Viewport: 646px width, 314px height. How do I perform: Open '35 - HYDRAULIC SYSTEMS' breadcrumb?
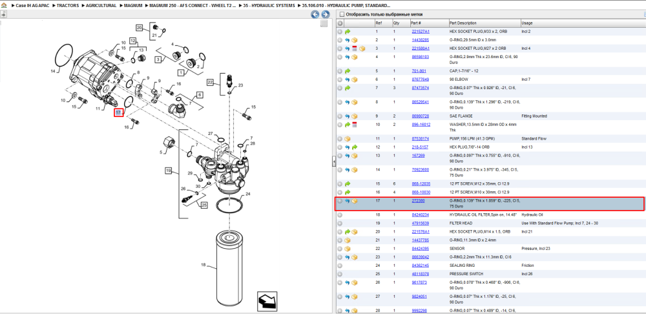click(269, 6)
